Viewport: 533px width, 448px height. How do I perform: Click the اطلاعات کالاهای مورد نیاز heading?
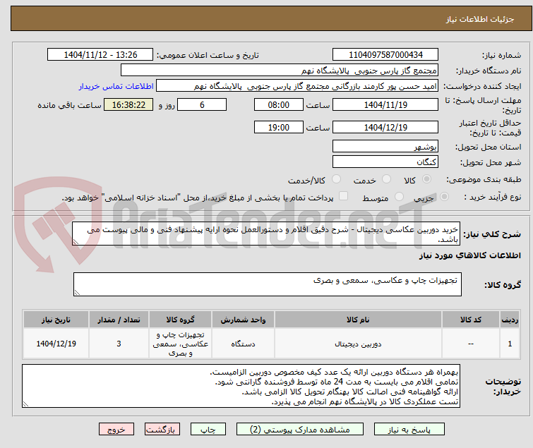[x=469, y=255]
